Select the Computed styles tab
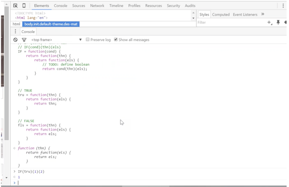Viewport: 289px width, 187px height. click(221, 15)
